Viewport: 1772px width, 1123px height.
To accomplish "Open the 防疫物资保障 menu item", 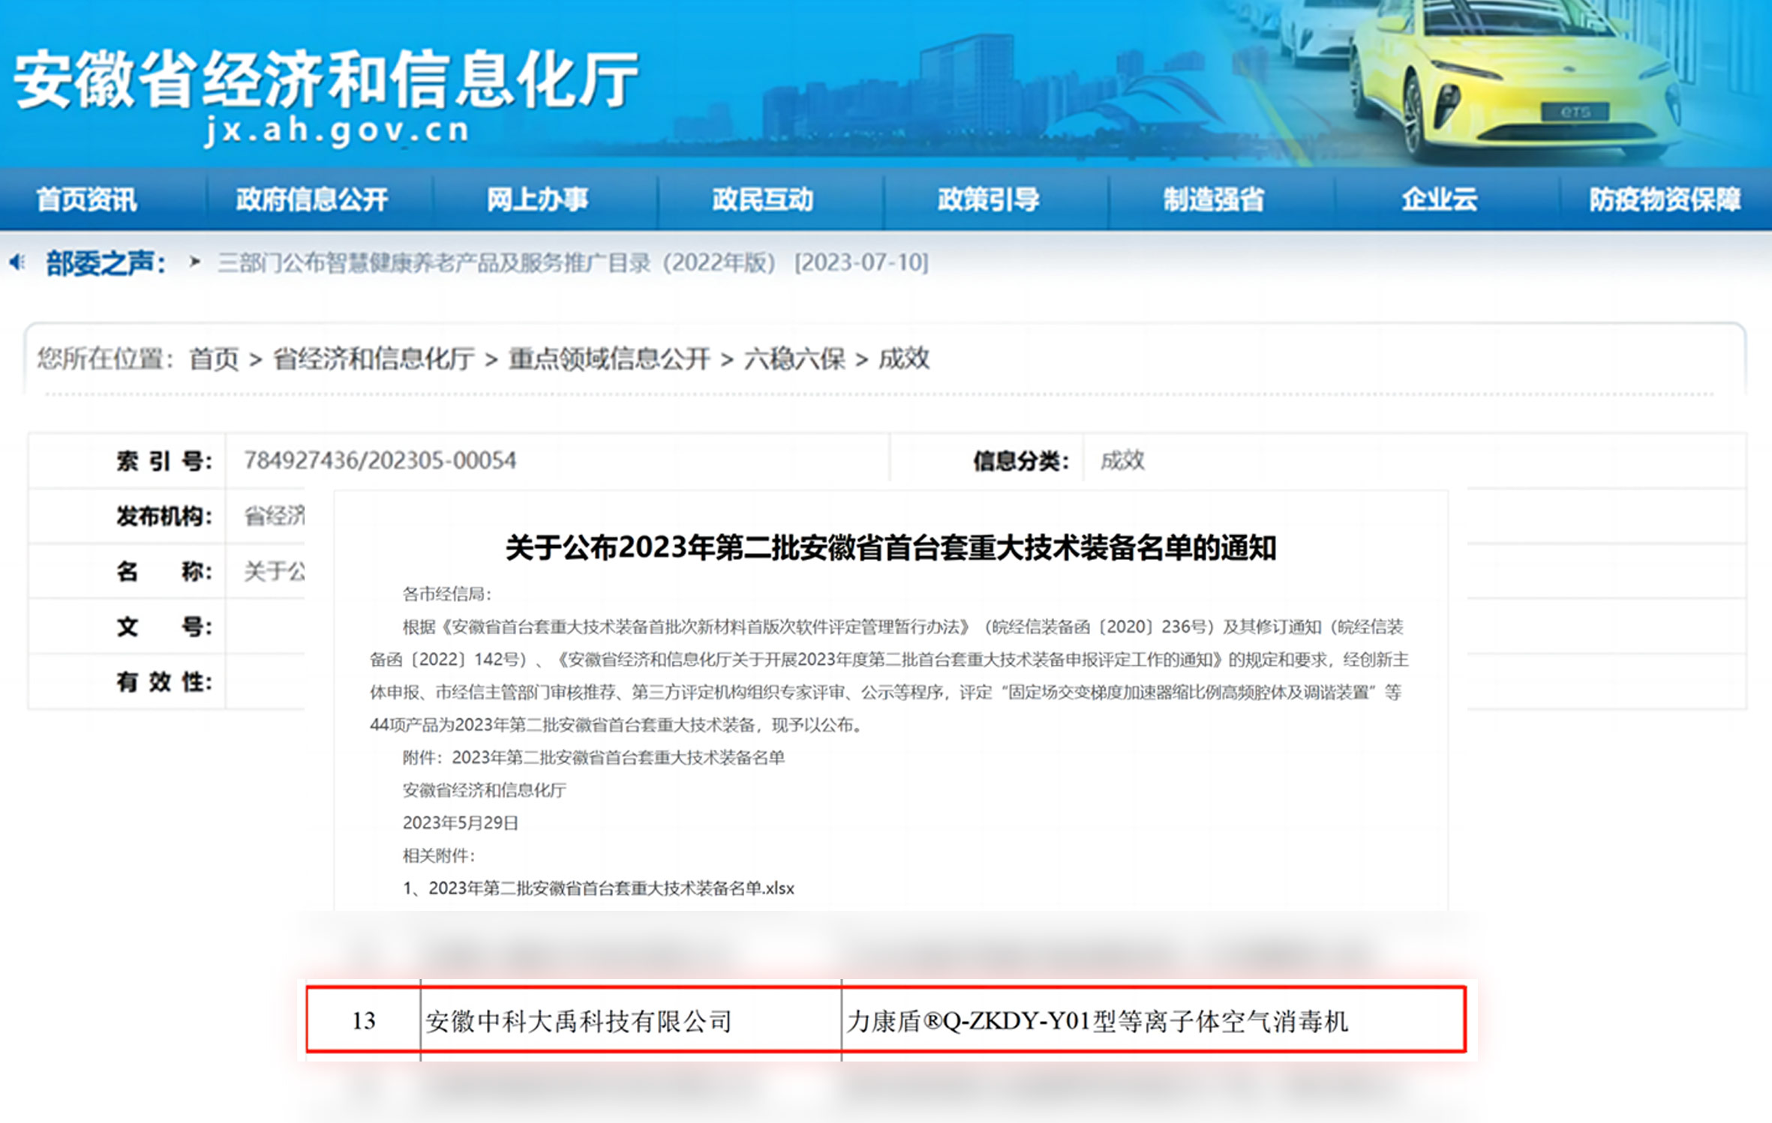I will [x=1665, y=199].
